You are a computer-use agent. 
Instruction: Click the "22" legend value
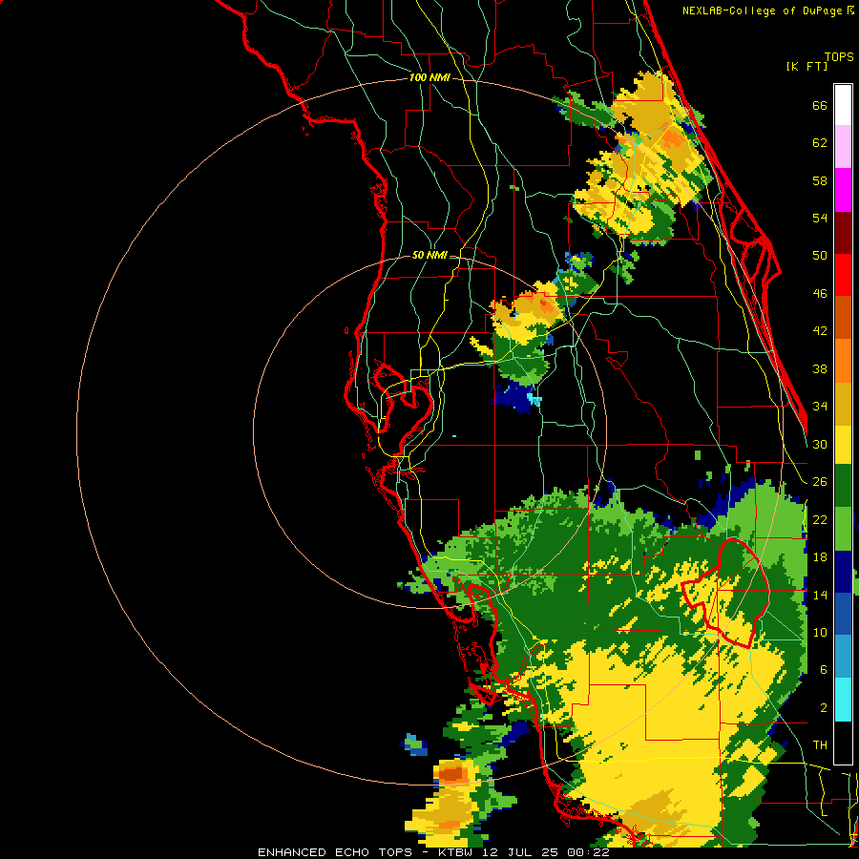[820, 519]
